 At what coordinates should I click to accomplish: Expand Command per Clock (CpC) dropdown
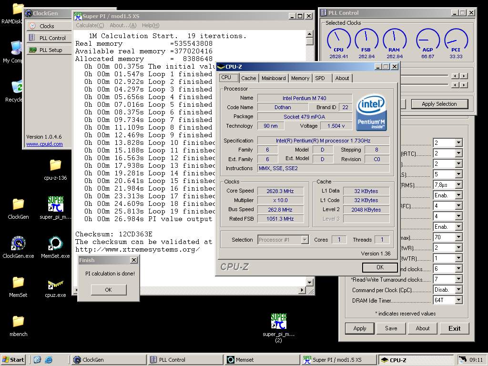click(x=458, y=290)
